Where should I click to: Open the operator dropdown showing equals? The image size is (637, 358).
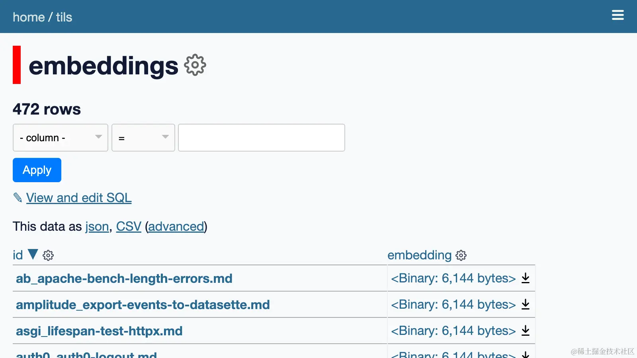click(x=143, y=138)
